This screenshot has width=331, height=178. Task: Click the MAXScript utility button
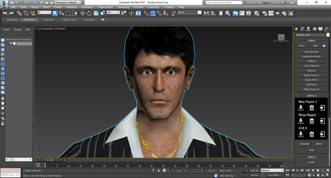312,85
